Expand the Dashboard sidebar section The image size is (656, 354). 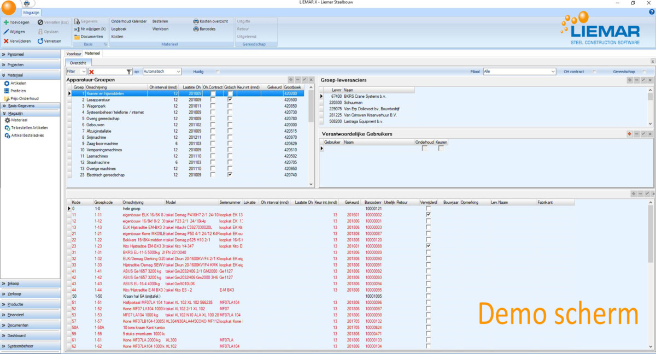click(30, 335)
